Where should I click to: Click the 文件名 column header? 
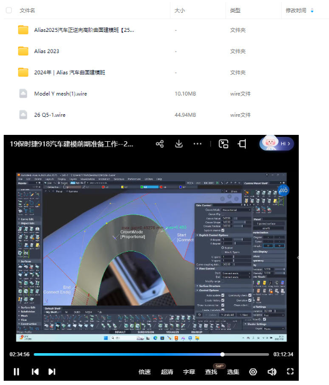click(27, 11)
